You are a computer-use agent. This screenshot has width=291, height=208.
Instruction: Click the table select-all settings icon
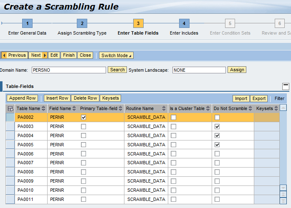point(10,108)
